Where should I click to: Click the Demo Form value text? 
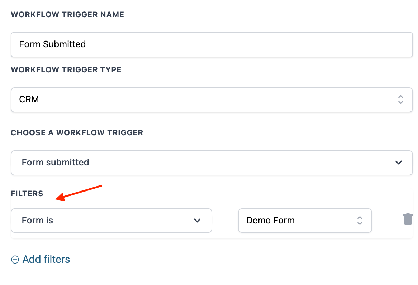(270, 221)
